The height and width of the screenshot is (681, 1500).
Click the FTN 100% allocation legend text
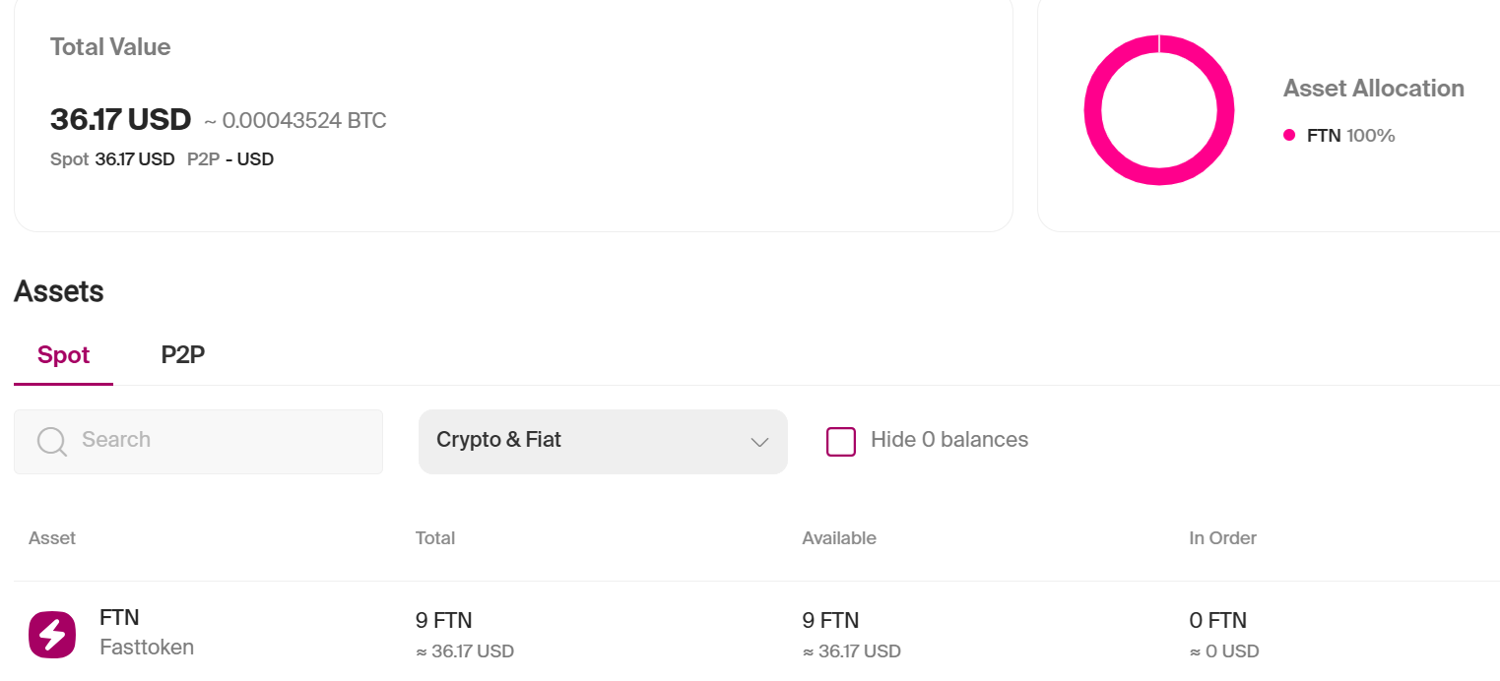pyautogui.click(x=1351, y=136)
